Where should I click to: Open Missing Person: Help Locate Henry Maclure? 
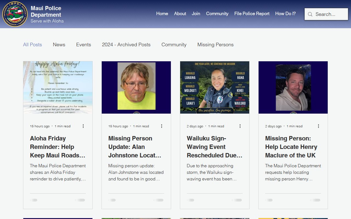coord(293,147)
